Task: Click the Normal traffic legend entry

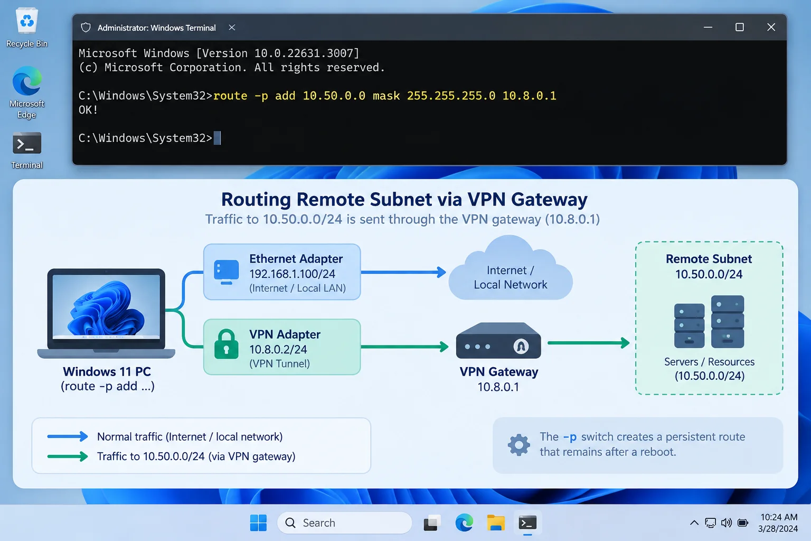Action: pyautogui.click(x=165, y=437)
